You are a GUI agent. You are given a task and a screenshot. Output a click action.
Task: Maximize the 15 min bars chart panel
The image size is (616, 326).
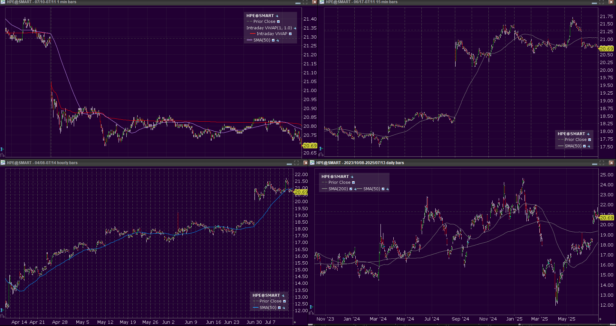click(602, 2)
